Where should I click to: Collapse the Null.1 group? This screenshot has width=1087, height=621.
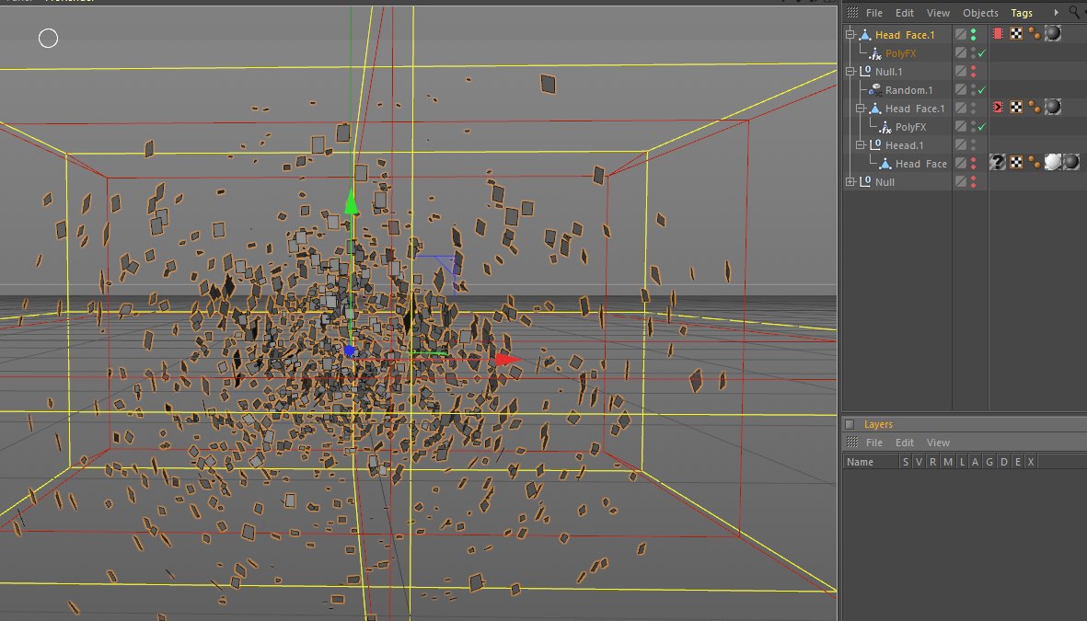[x=850, y=72]
